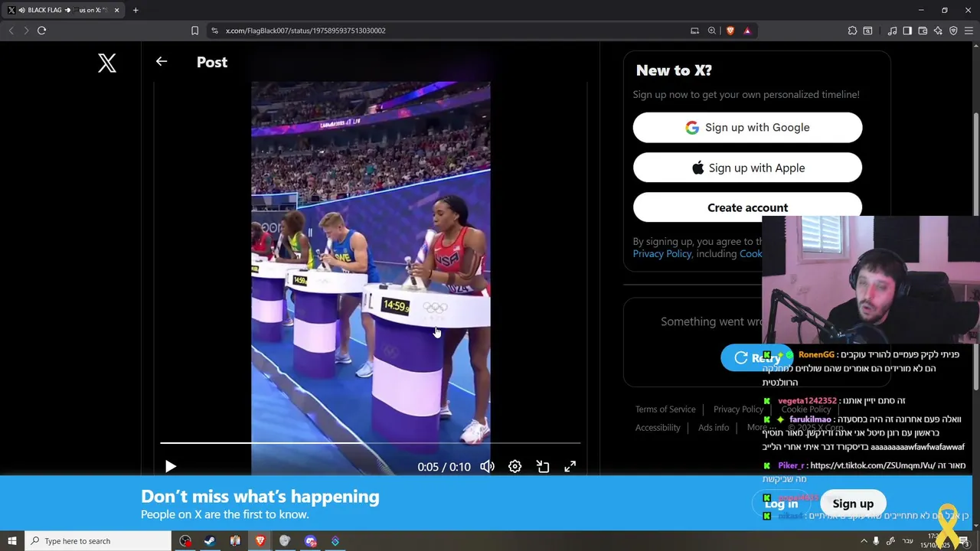This screenshot has width=980, height=551.
Task: Open the Leo AI sparkle icon
Action: point(938,31)
